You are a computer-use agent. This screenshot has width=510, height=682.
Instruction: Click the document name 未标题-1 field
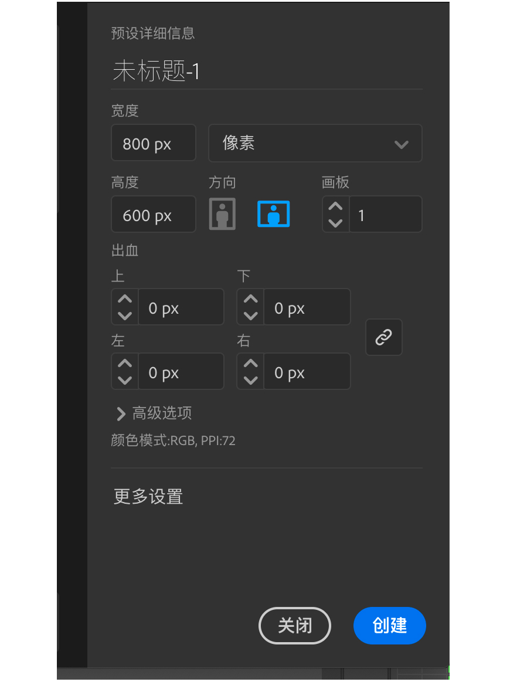click(267, 71)
